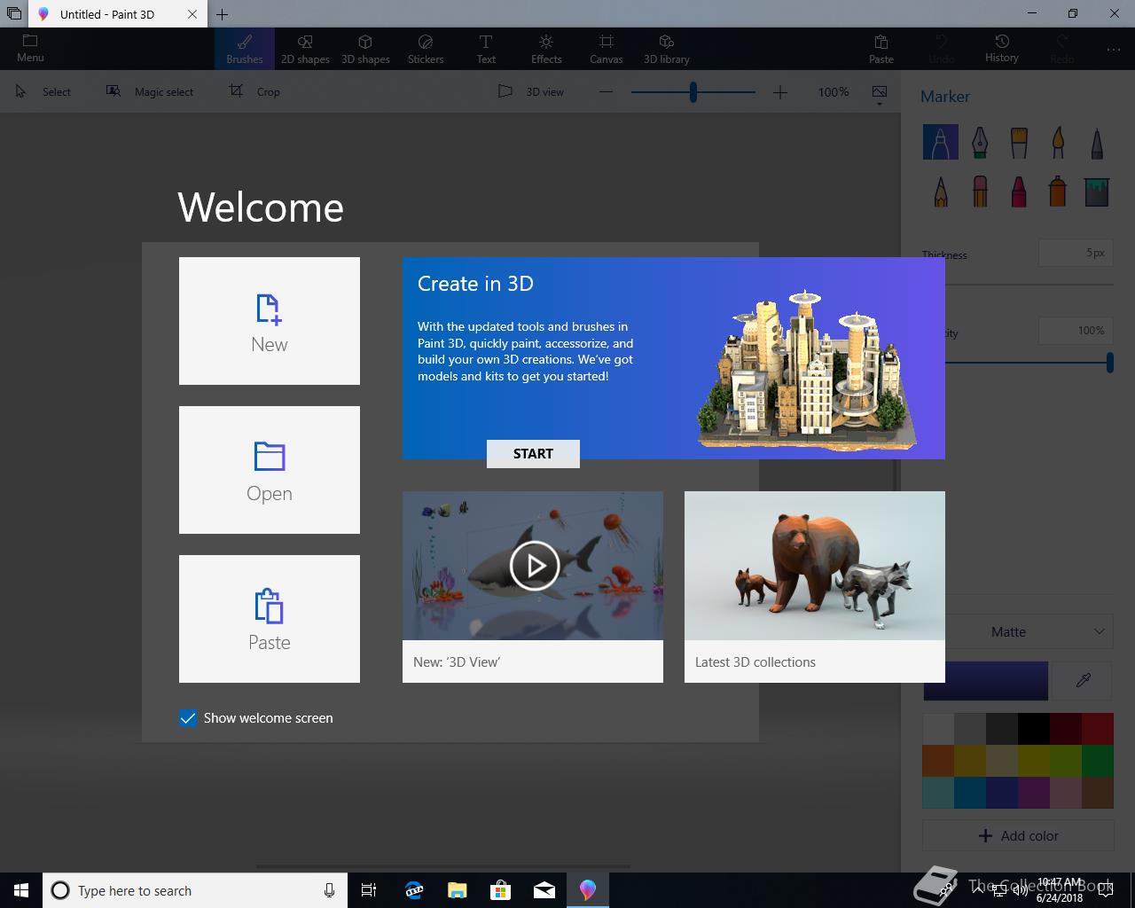Open the Effects tab

(x=546, y=49)
